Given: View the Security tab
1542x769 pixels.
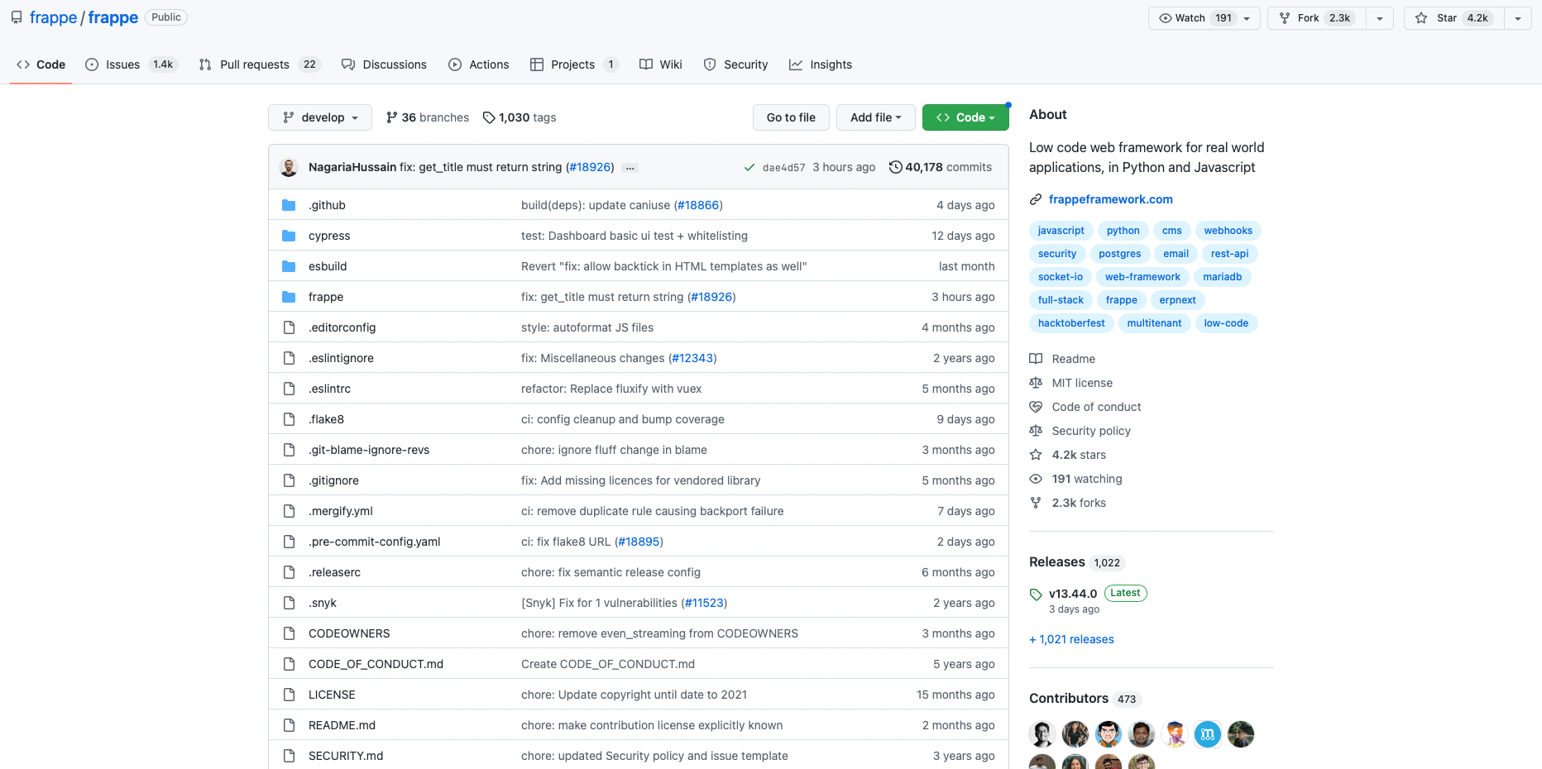Looking at the screenshot, I should [x=735, y=64].
